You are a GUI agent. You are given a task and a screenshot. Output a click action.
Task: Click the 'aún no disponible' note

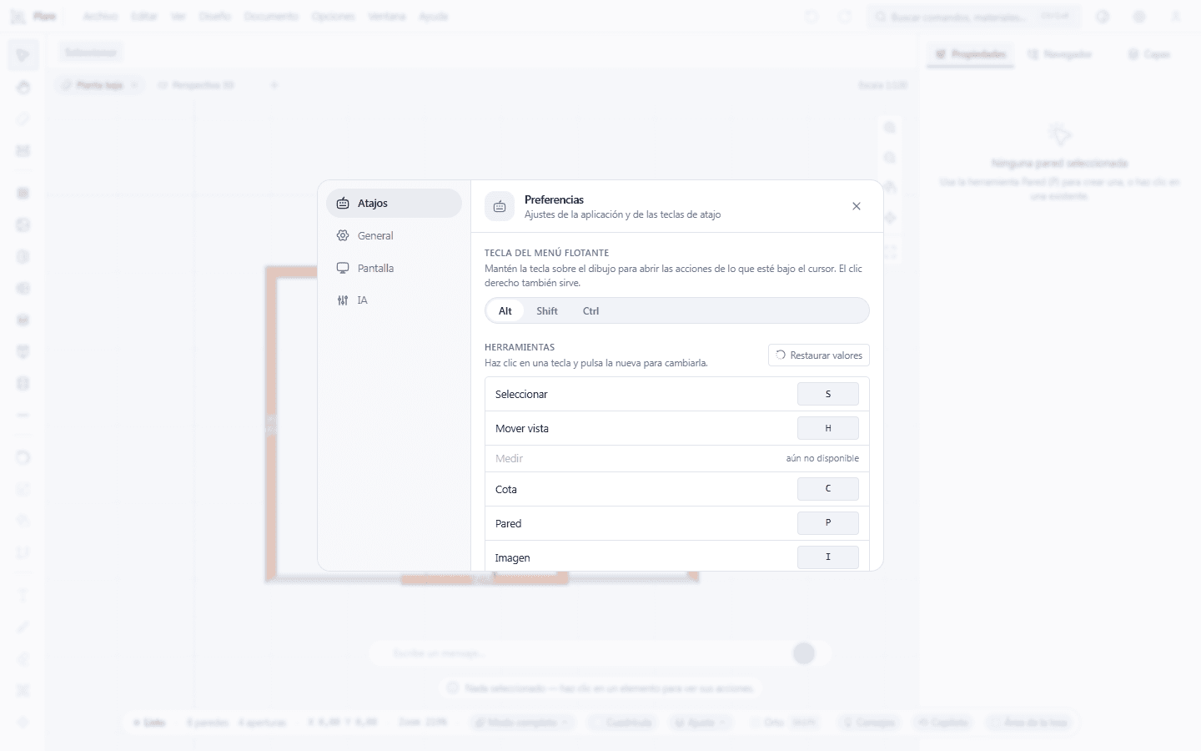[x=822, y=458]
